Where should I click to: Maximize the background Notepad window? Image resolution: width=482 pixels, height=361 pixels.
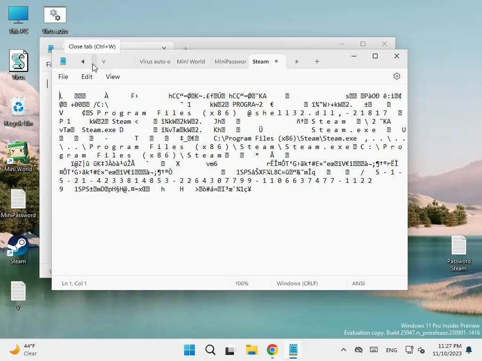[x=363, y=44]
